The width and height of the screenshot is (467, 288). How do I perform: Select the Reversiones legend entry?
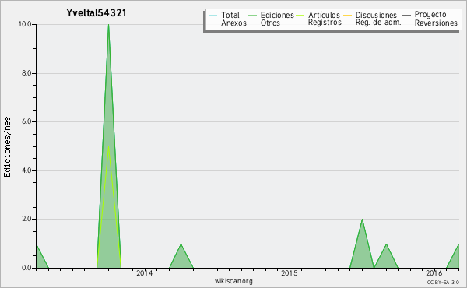tap(430, 23)
